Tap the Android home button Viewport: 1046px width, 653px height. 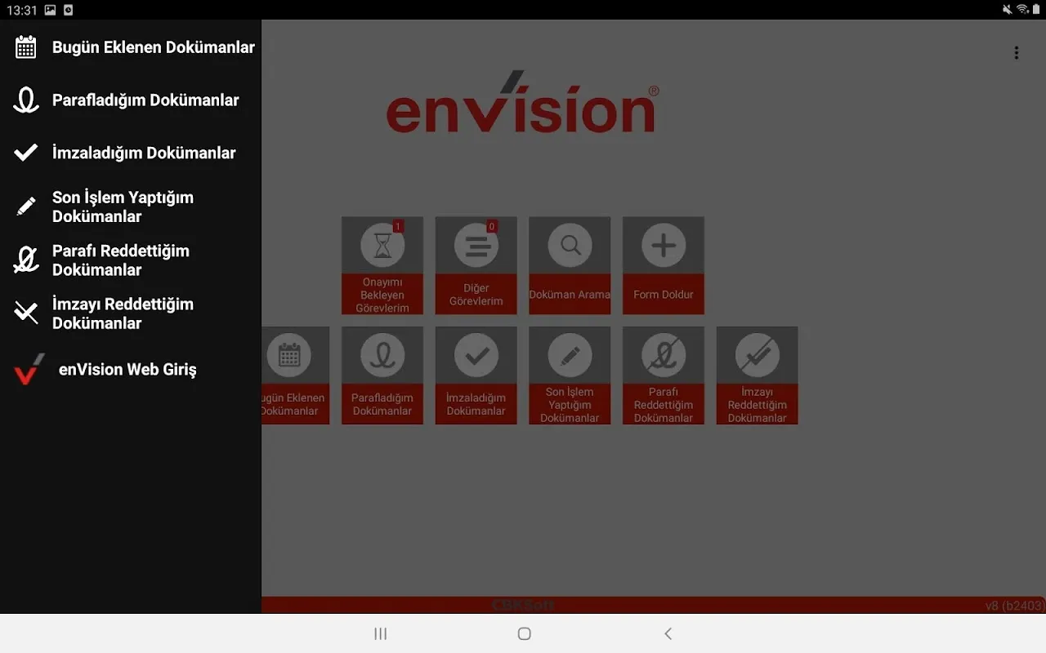click(525, 633)
